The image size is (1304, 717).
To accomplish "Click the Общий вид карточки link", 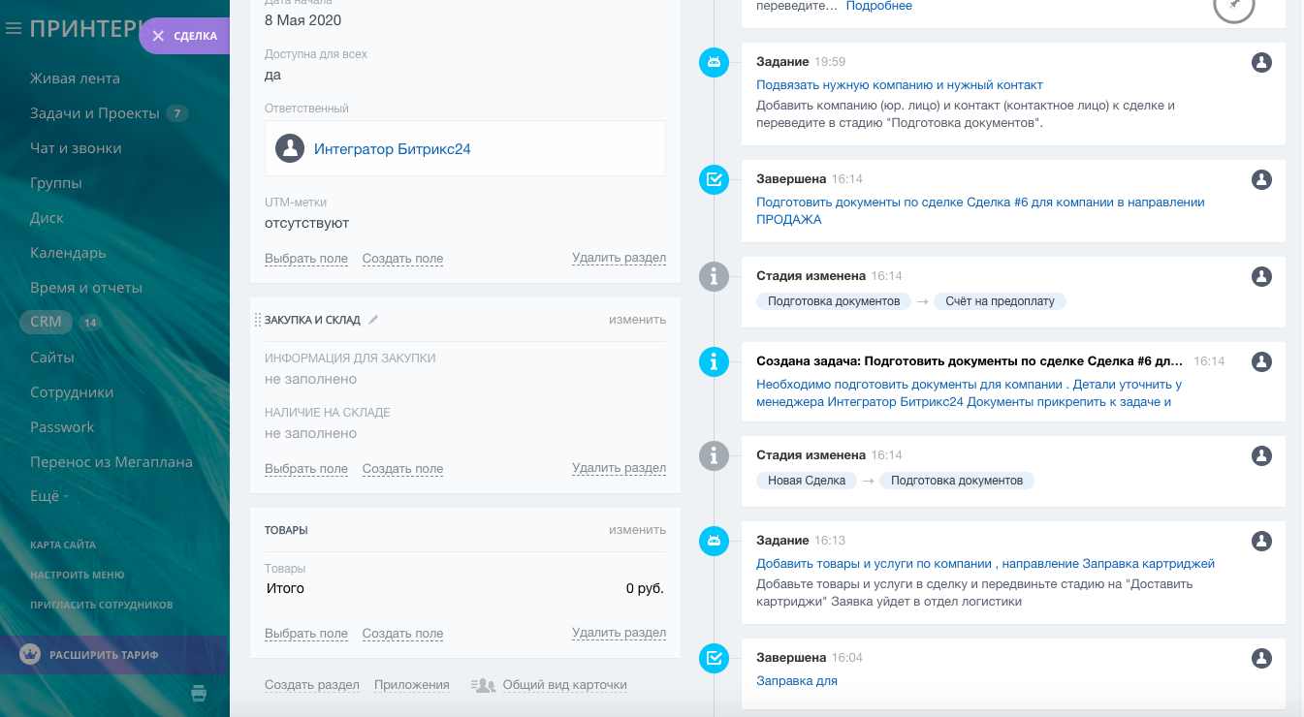I will click(x=564, y=685).
